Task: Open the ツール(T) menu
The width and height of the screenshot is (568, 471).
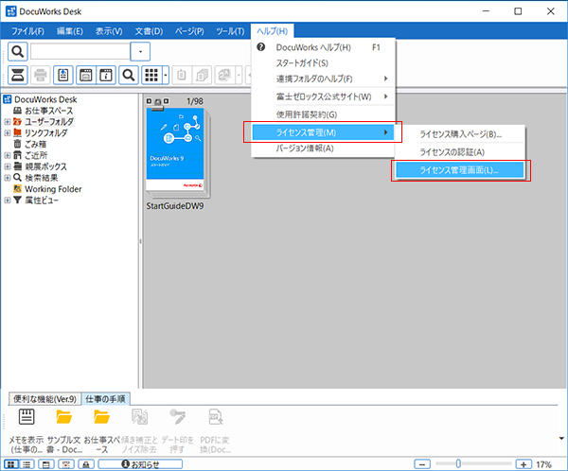Action: pos(230,31)
